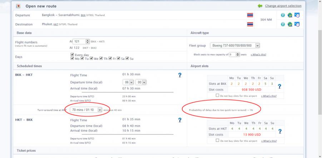The width and height of the screenshot is (322, 158).
Task: Open the departure minutes dropdown
Action: (x=141, y=82)
